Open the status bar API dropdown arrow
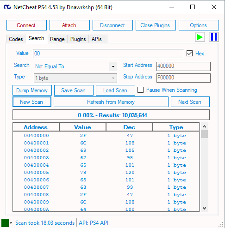Viewport: 225px width, 228px height. [11, 223]
